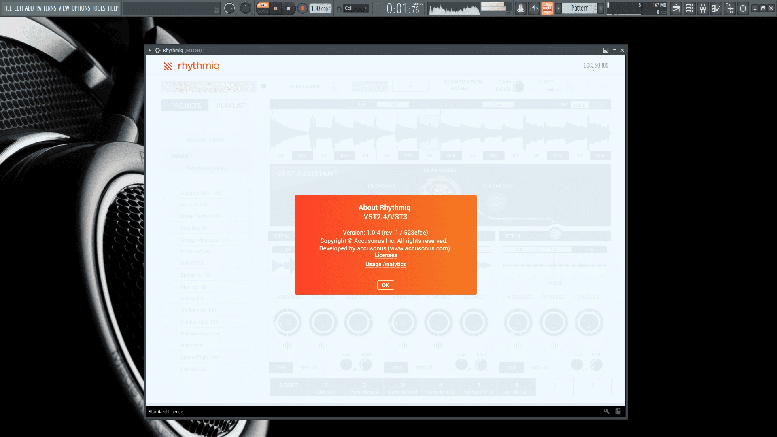This screenshot has width=777, height=437.
Task: Adjust the master pitch knob
Action: [x=245, y=8]
